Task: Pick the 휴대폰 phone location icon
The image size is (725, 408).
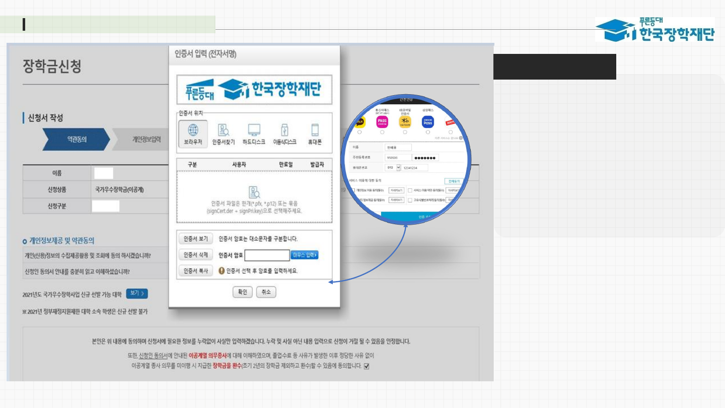Action: (315, 133)
